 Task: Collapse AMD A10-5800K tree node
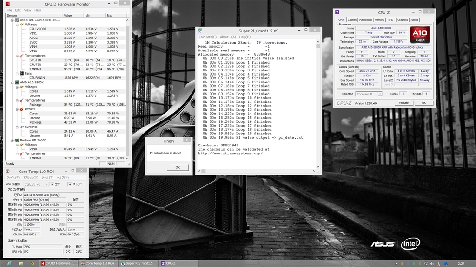click(13, 83)
